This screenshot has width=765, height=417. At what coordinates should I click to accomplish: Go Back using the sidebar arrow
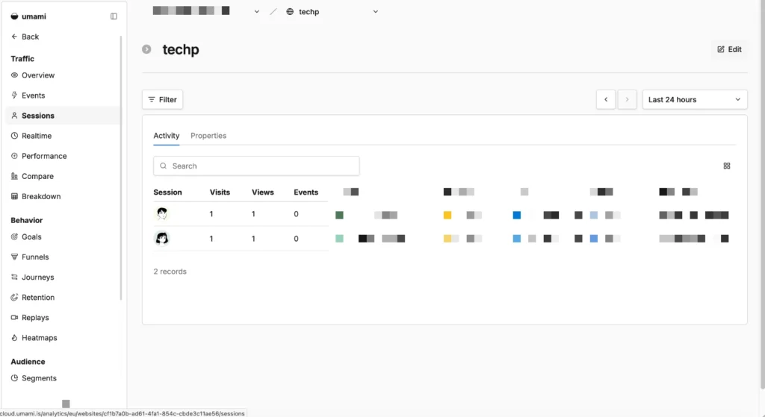(25, 37)
